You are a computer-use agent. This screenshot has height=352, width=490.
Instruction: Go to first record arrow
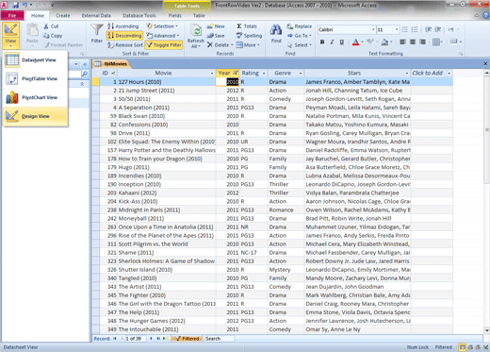115,339
